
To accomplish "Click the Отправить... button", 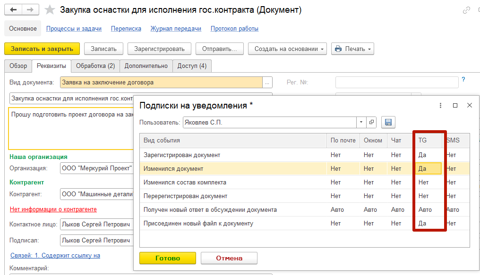I will [220, 49].
